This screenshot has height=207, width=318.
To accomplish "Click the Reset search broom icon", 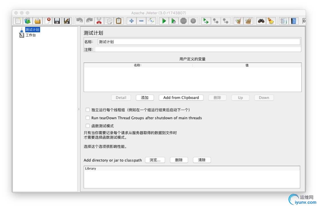I will (x=271, y=21).
